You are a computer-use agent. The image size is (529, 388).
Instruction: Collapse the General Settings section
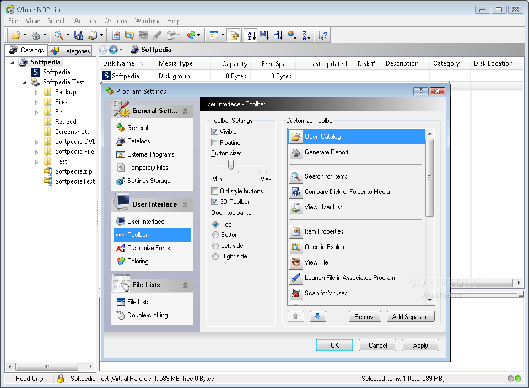(x=185, y=111)
